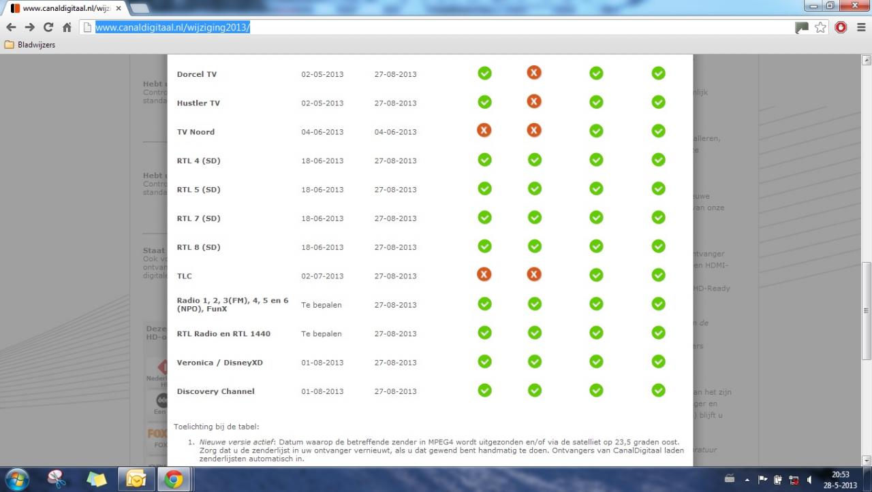Open the Action Center flag icon

pyautogui.click(x=763, y=480)
